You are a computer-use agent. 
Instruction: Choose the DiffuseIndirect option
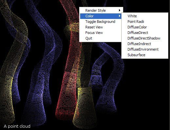click(x=145, y=44)
